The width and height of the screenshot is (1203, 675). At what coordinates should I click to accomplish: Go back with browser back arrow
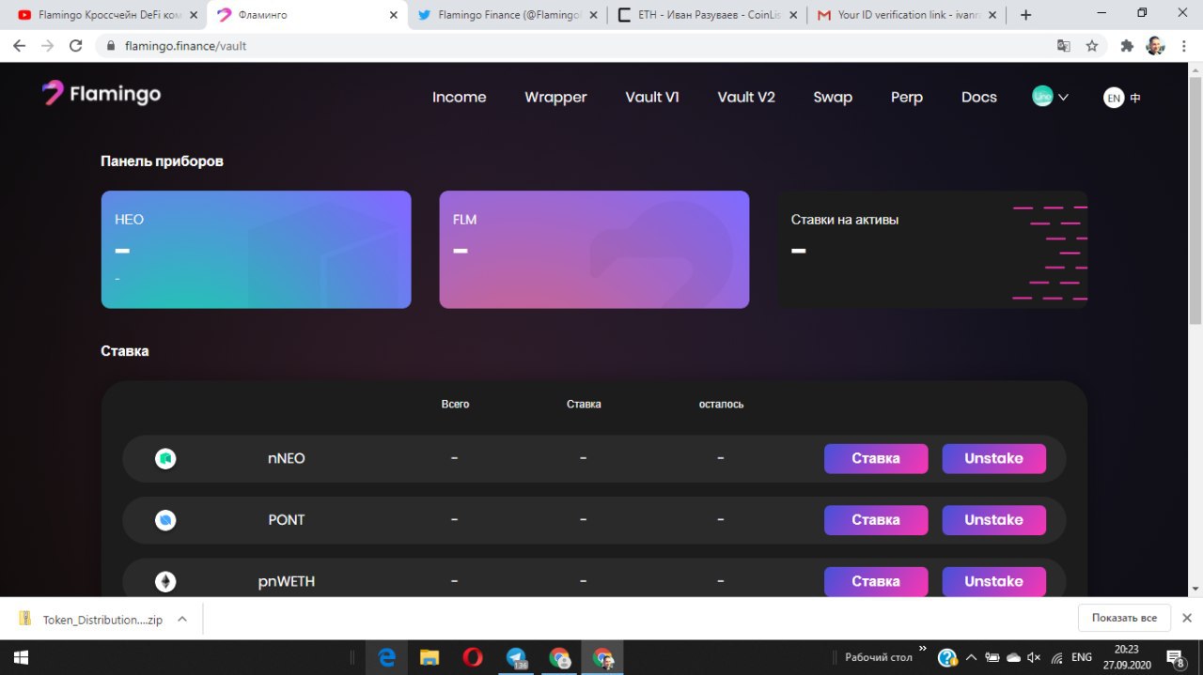(x=19, y=45)
